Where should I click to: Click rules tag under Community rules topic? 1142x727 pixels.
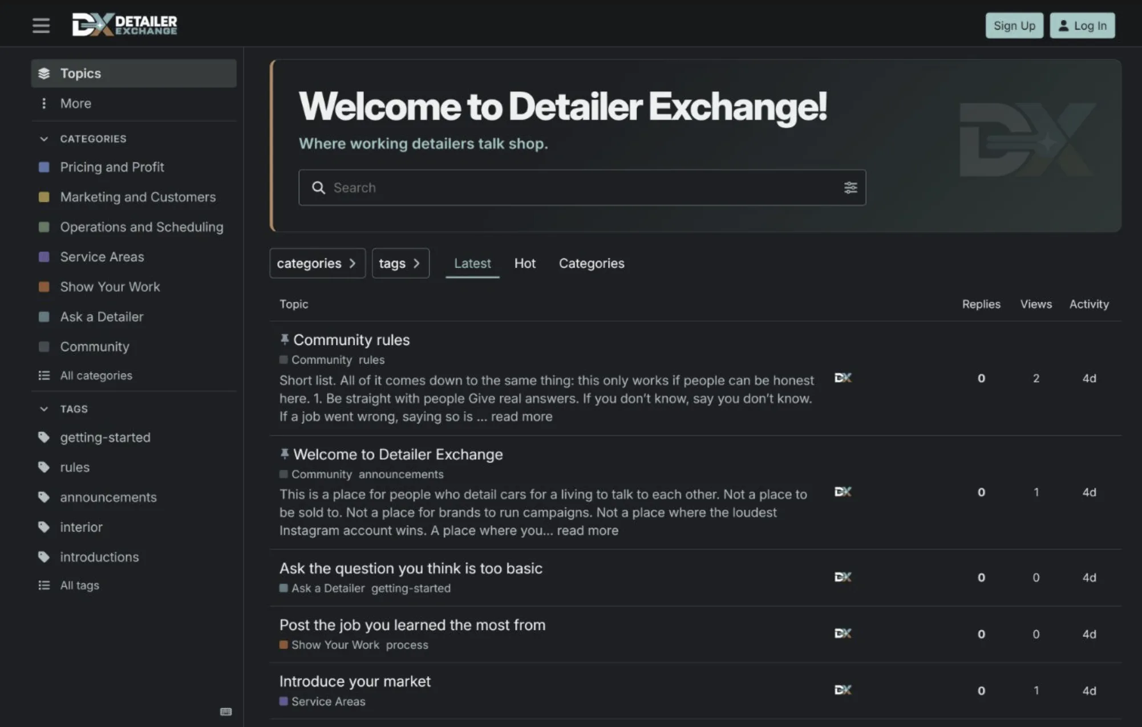pyautogui.click(x=371, y=360)
